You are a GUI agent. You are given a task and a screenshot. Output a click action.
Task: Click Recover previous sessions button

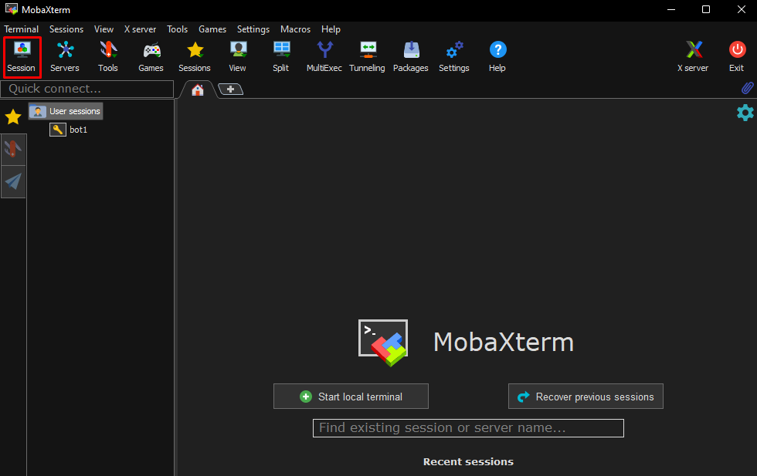pyautogui.click(x=586, y=397)
